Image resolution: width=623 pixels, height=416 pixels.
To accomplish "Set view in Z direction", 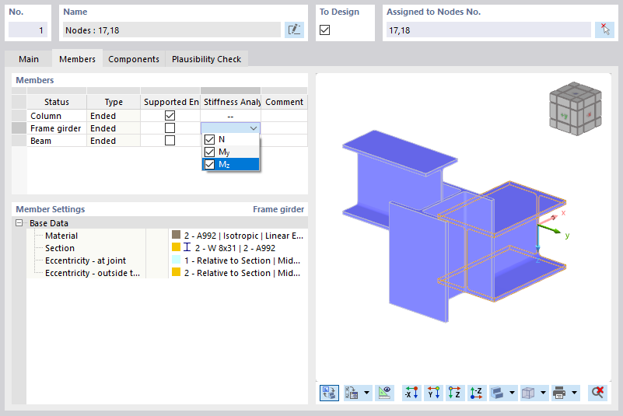I will [454, 393].
